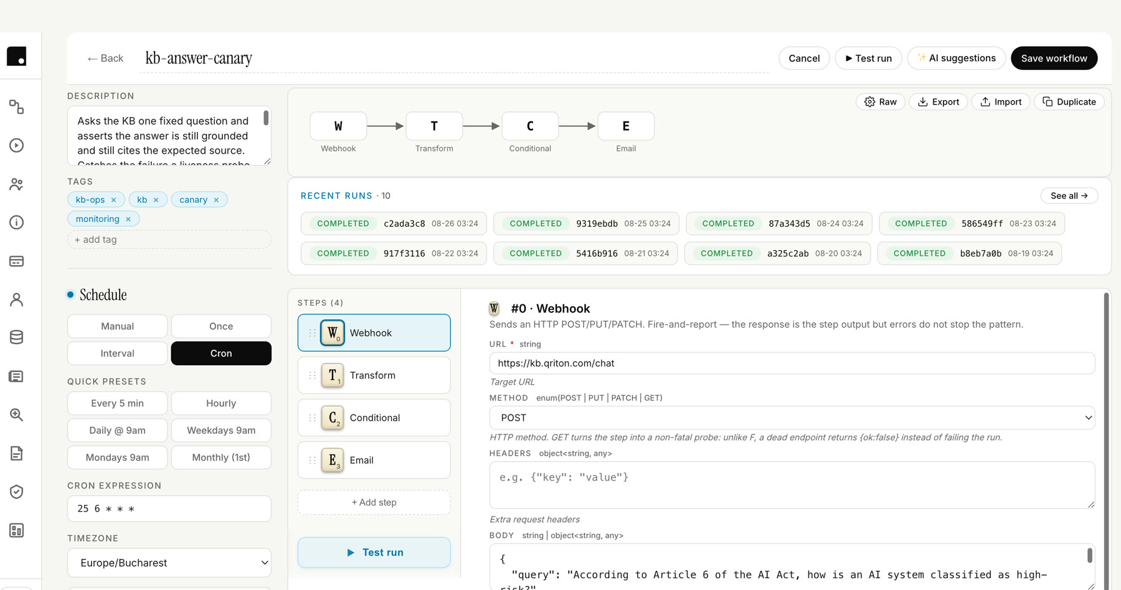Open the shield check icon in sidebar
The height and width of the screenshot is (590, 1121).
coord(17,492)
